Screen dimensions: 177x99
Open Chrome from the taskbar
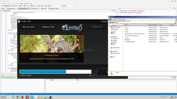[18, 97]
